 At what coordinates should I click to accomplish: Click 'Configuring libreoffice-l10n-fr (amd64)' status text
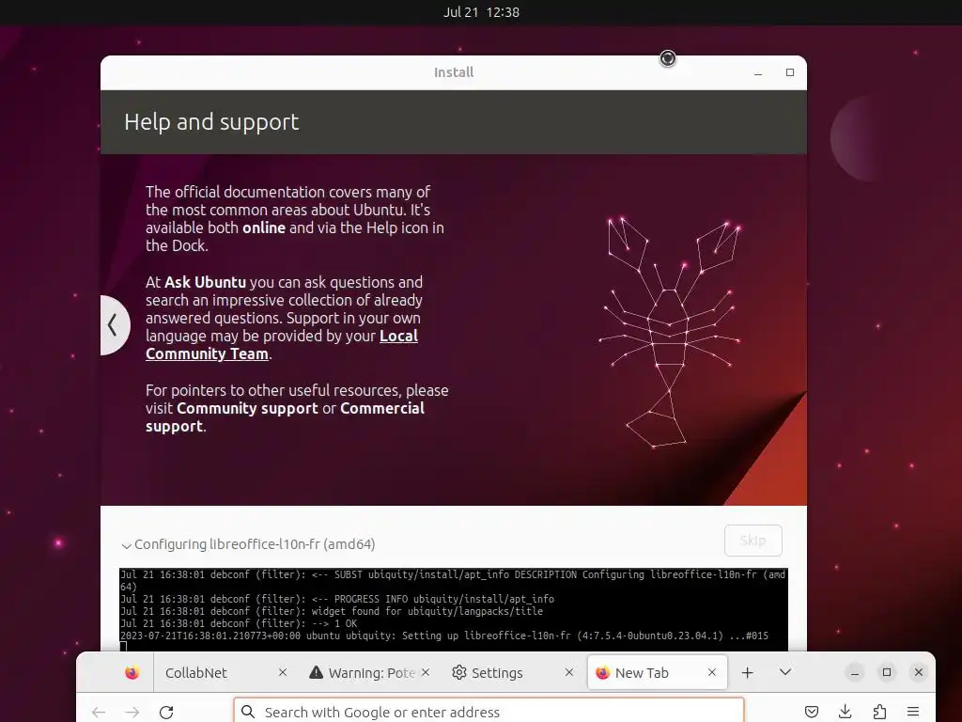point(255,544)
